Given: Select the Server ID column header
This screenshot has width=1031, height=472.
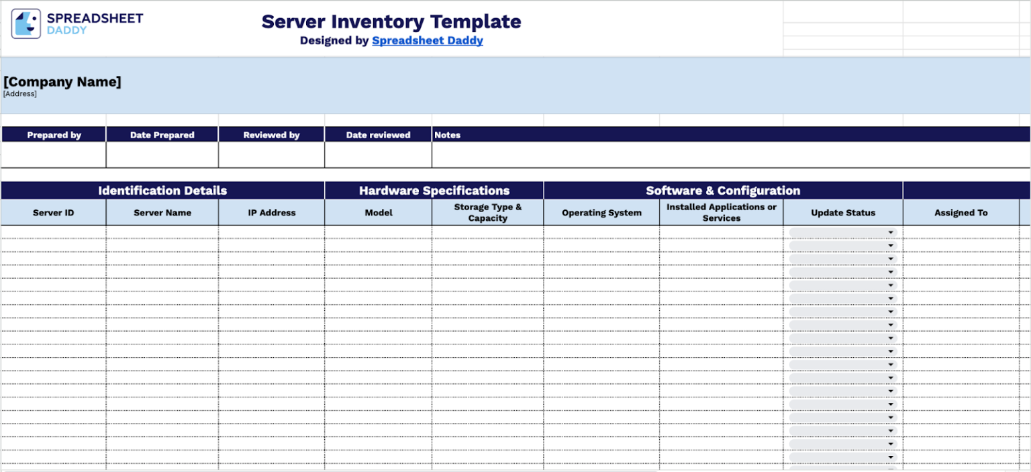Looking at the screenshot, I should pos(53,212).
